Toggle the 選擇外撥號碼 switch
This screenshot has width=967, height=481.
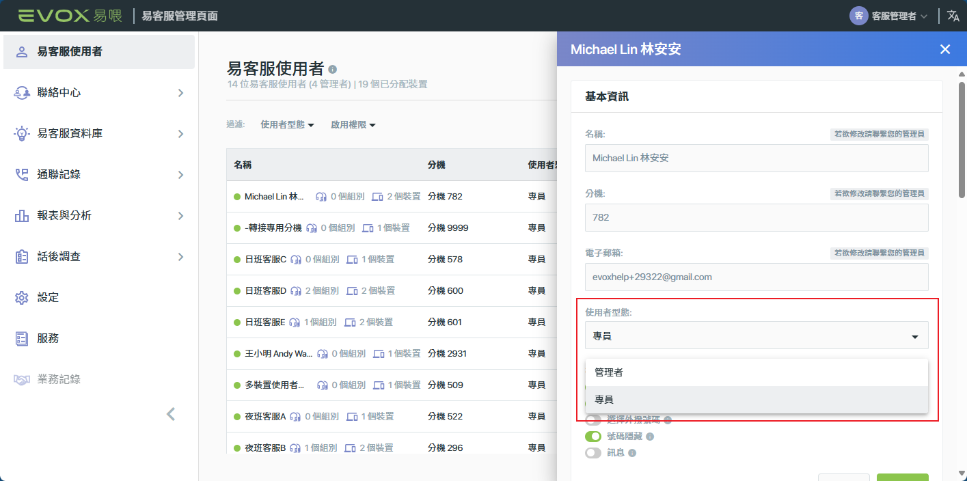[x=593, y=420]
